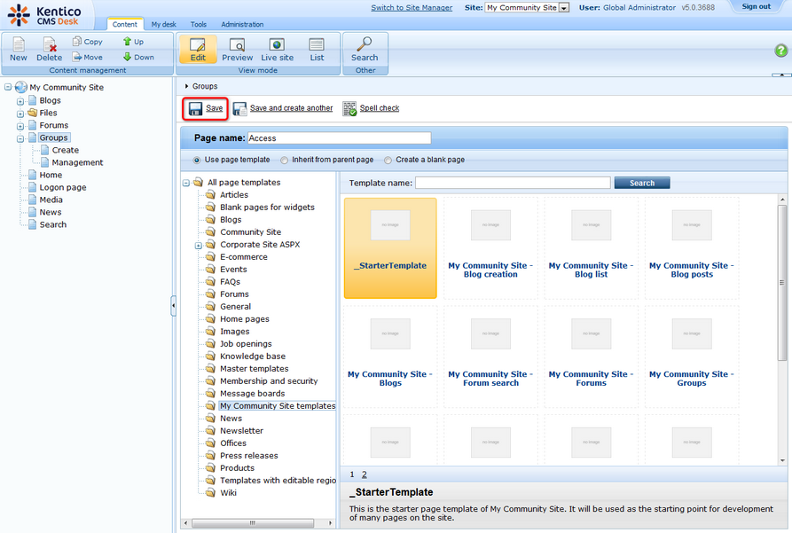Click the Delete document icon
The height and width of the screenshot is (533, 792).
click(x=49, y=44)
